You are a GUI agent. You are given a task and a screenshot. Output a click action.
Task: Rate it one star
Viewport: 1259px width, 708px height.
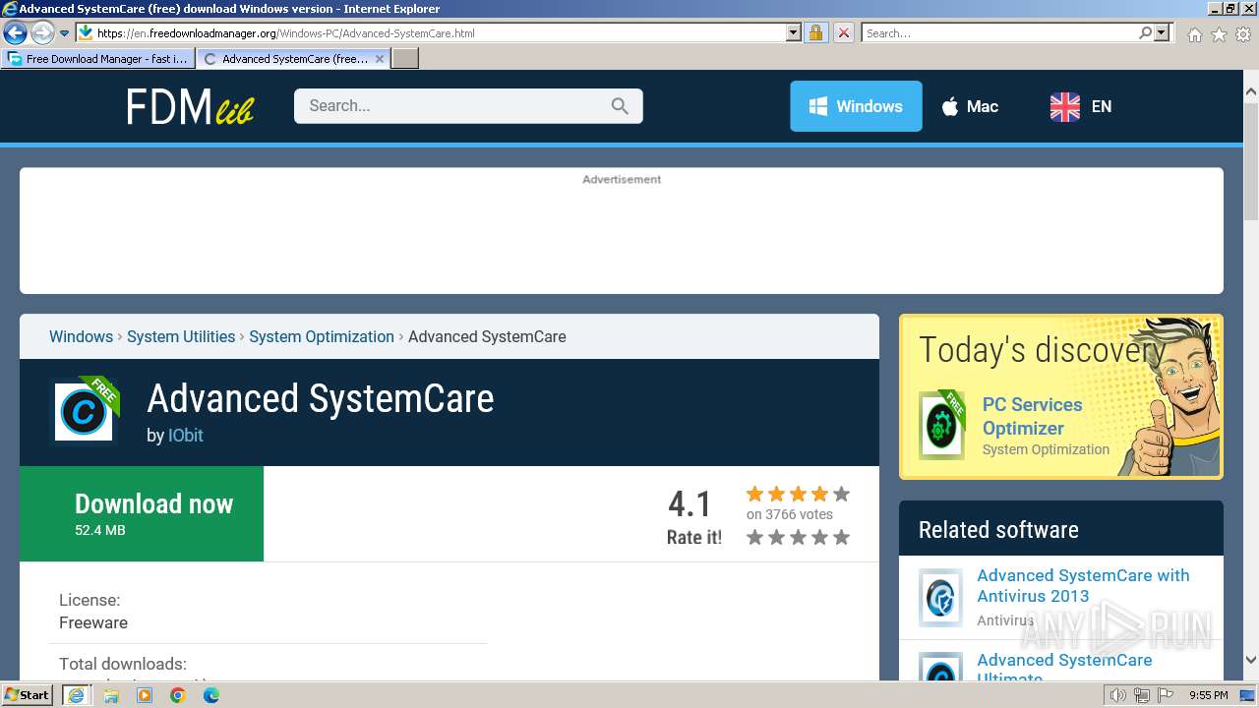754,537
